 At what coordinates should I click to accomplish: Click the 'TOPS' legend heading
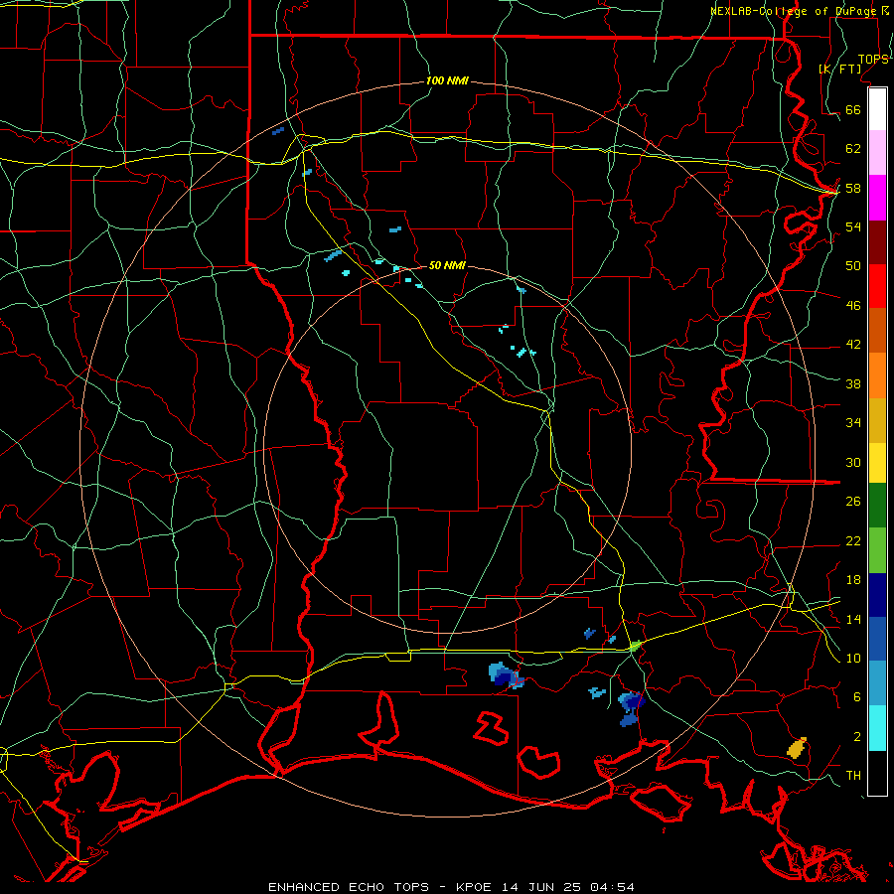pos(873,60)
